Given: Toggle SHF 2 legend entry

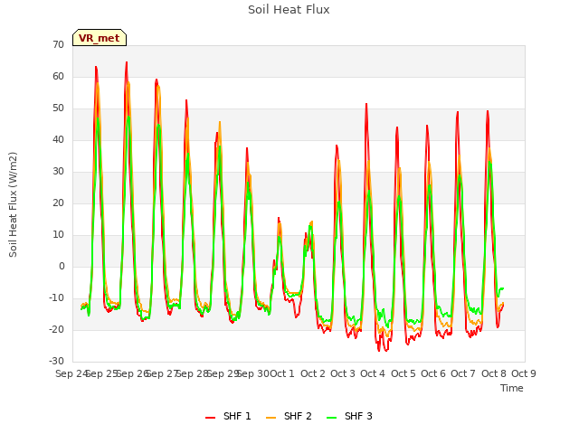Looking at the screenshot, I should coord(289,417).
